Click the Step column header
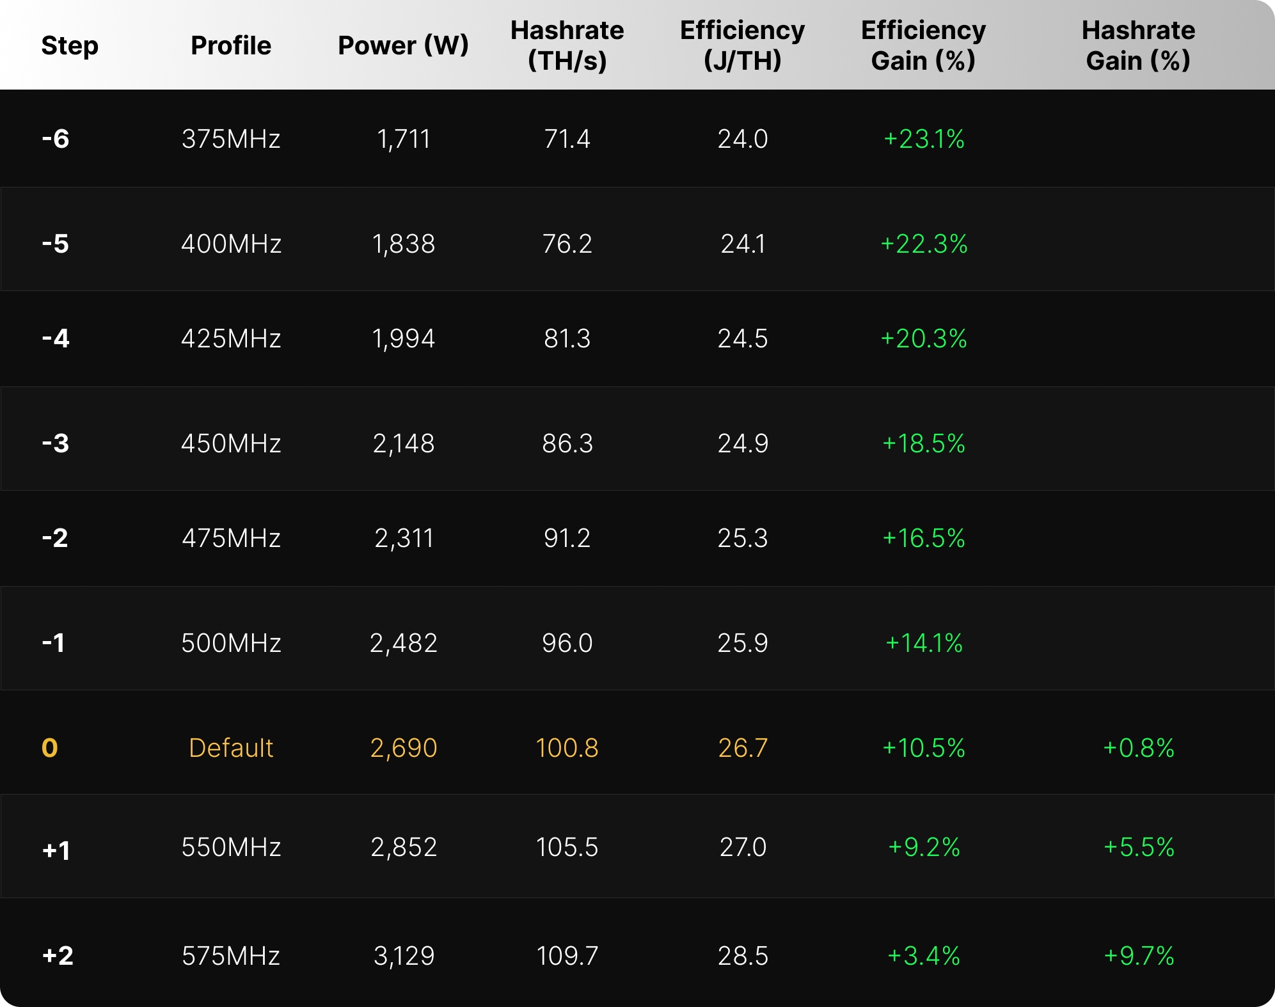The image size is (1275, 1007). tap(70, 45)
